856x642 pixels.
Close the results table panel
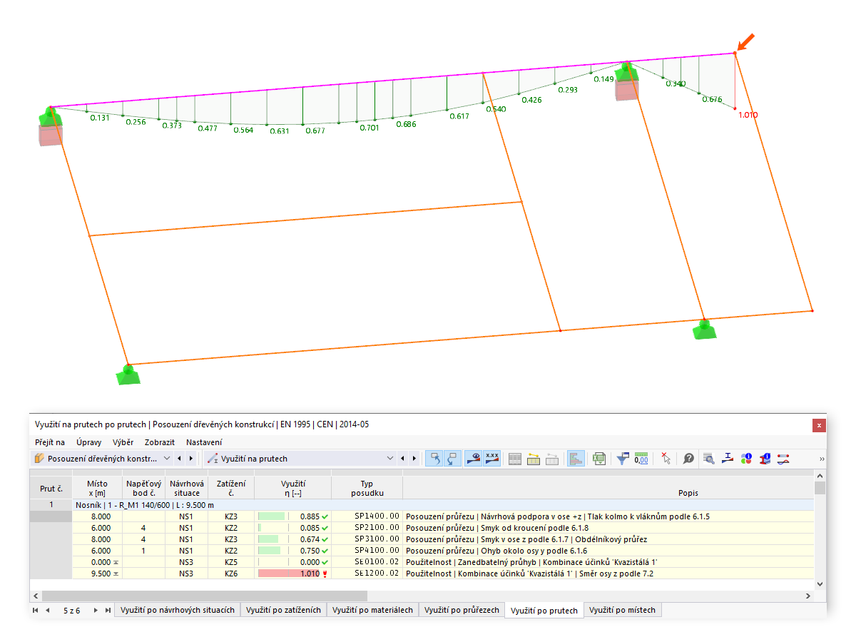click(819, 424)
